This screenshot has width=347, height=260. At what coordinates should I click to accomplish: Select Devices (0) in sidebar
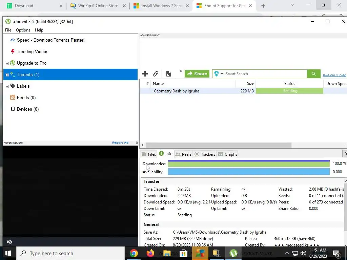tap(28, 109)
